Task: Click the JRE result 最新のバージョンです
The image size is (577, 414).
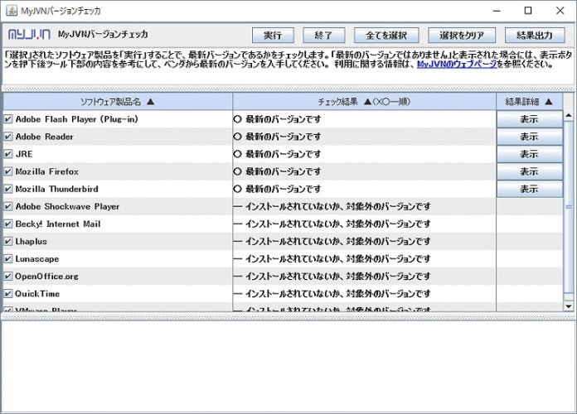Action: tap(283, 154)
